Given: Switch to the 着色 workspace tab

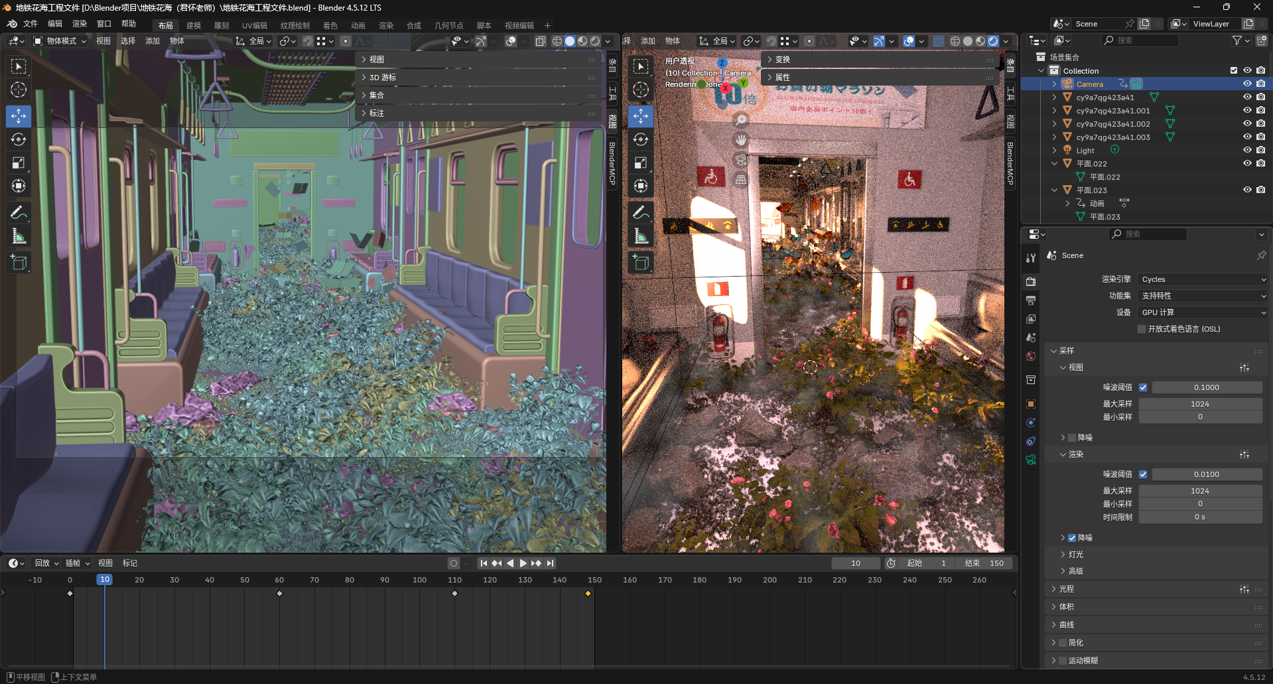Looking at the screenshot, I should (x=330, y=25).
